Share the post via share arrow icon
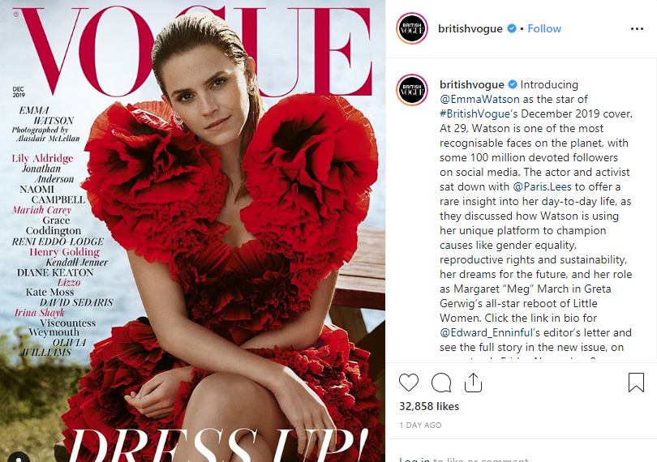Screen dimensions: 657x462 pos(473,383)
